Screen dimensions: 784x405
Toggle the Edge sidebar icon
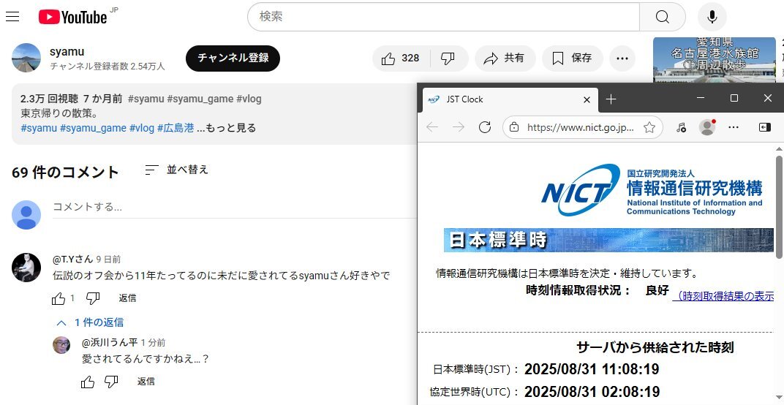(x=764, y=127)
